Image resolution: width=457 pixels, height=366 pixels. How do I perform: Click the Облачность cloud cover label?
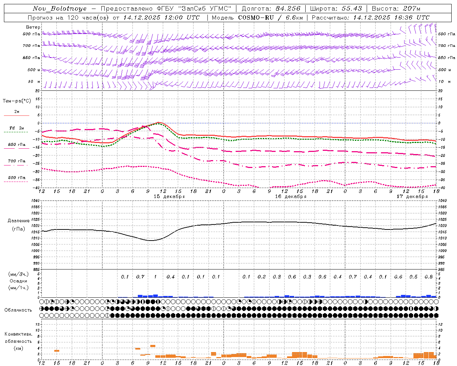click(x=18, y=310)
